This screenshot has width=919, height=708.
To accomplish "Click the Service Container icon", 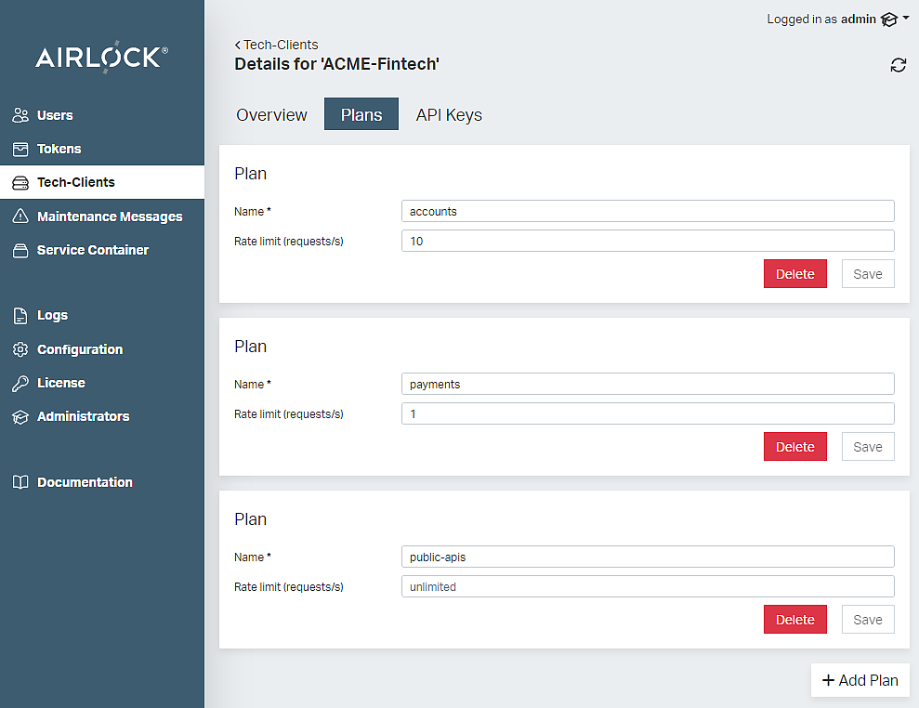I will point(20,250).
